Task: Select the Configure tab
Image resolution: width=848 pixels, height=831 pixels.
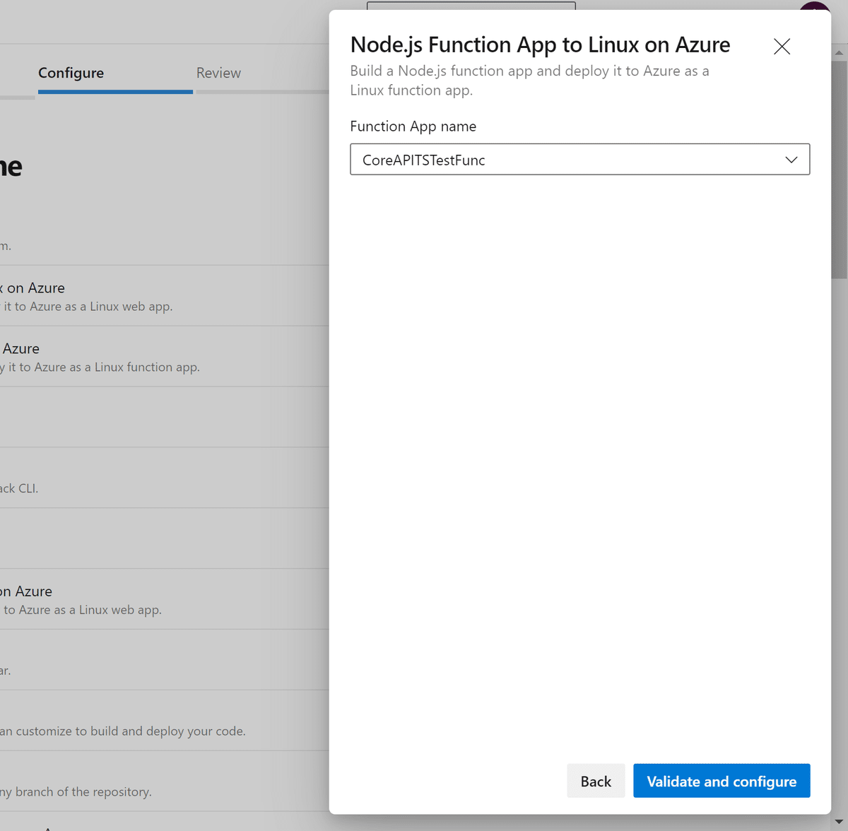Action: click(x=71, y=73)
